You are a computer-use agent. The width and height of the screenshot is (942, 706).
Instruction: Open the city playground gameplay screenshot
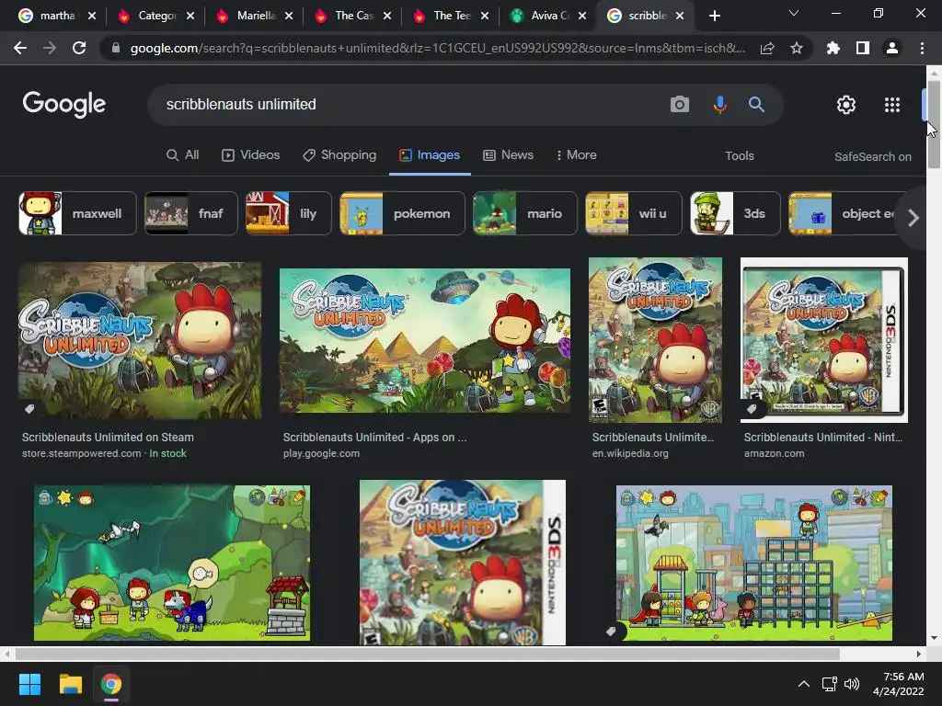click(x=754, y=564)
